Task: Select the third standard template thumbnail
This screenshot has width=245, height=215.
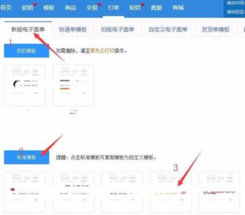Action: [122, 192]
